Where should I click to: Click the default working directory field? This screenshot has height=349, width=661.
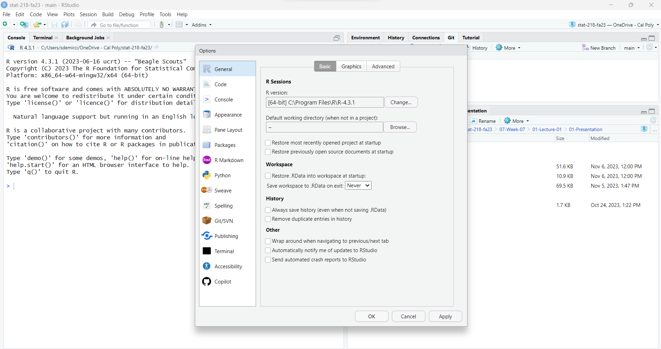tap(324, 127)
